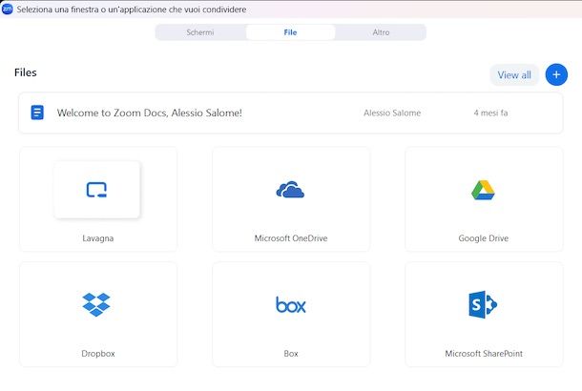This screenshot has width=582, height=391.
Task: Choose the Microsoft OneDrive cloud icon
Action: point(290,190)
